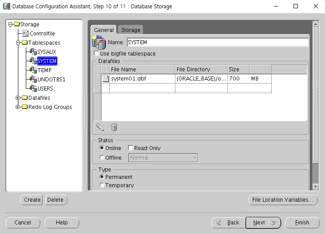Click the Storage root folder icon

pyautogui.click(x=17, y=24)
